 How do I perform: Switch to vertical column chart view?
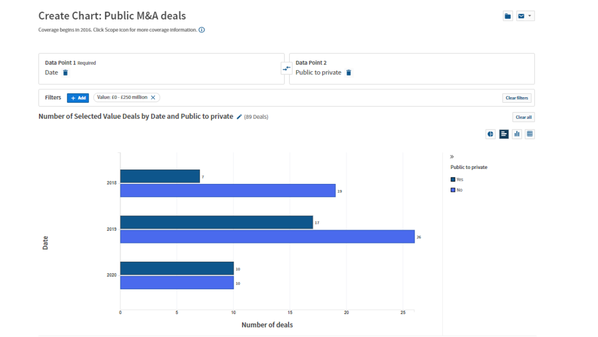point(517,134)
